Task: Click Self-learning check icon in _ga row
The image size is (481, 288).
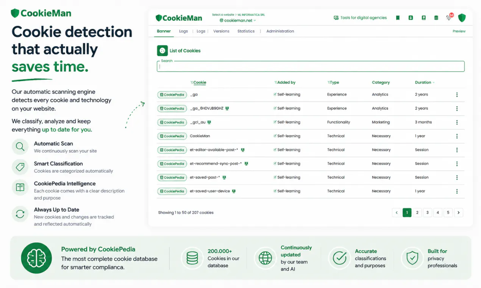Action: click(275, 94)
